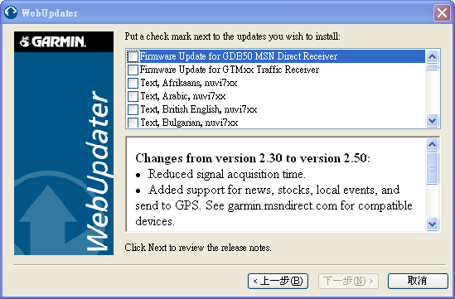This screenshot has width=455, height=299.
Task: Tick the Text, Afrikaans, nuvi7xx checkbox
Action: point(133,83)
